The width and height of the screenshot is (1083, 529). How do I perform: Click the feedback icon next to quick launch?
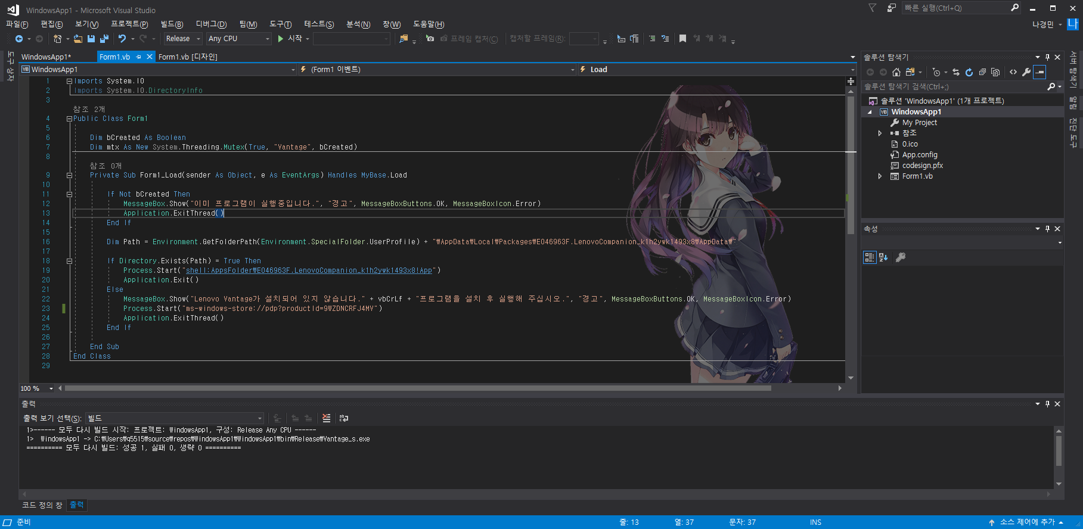pos(892,8)
